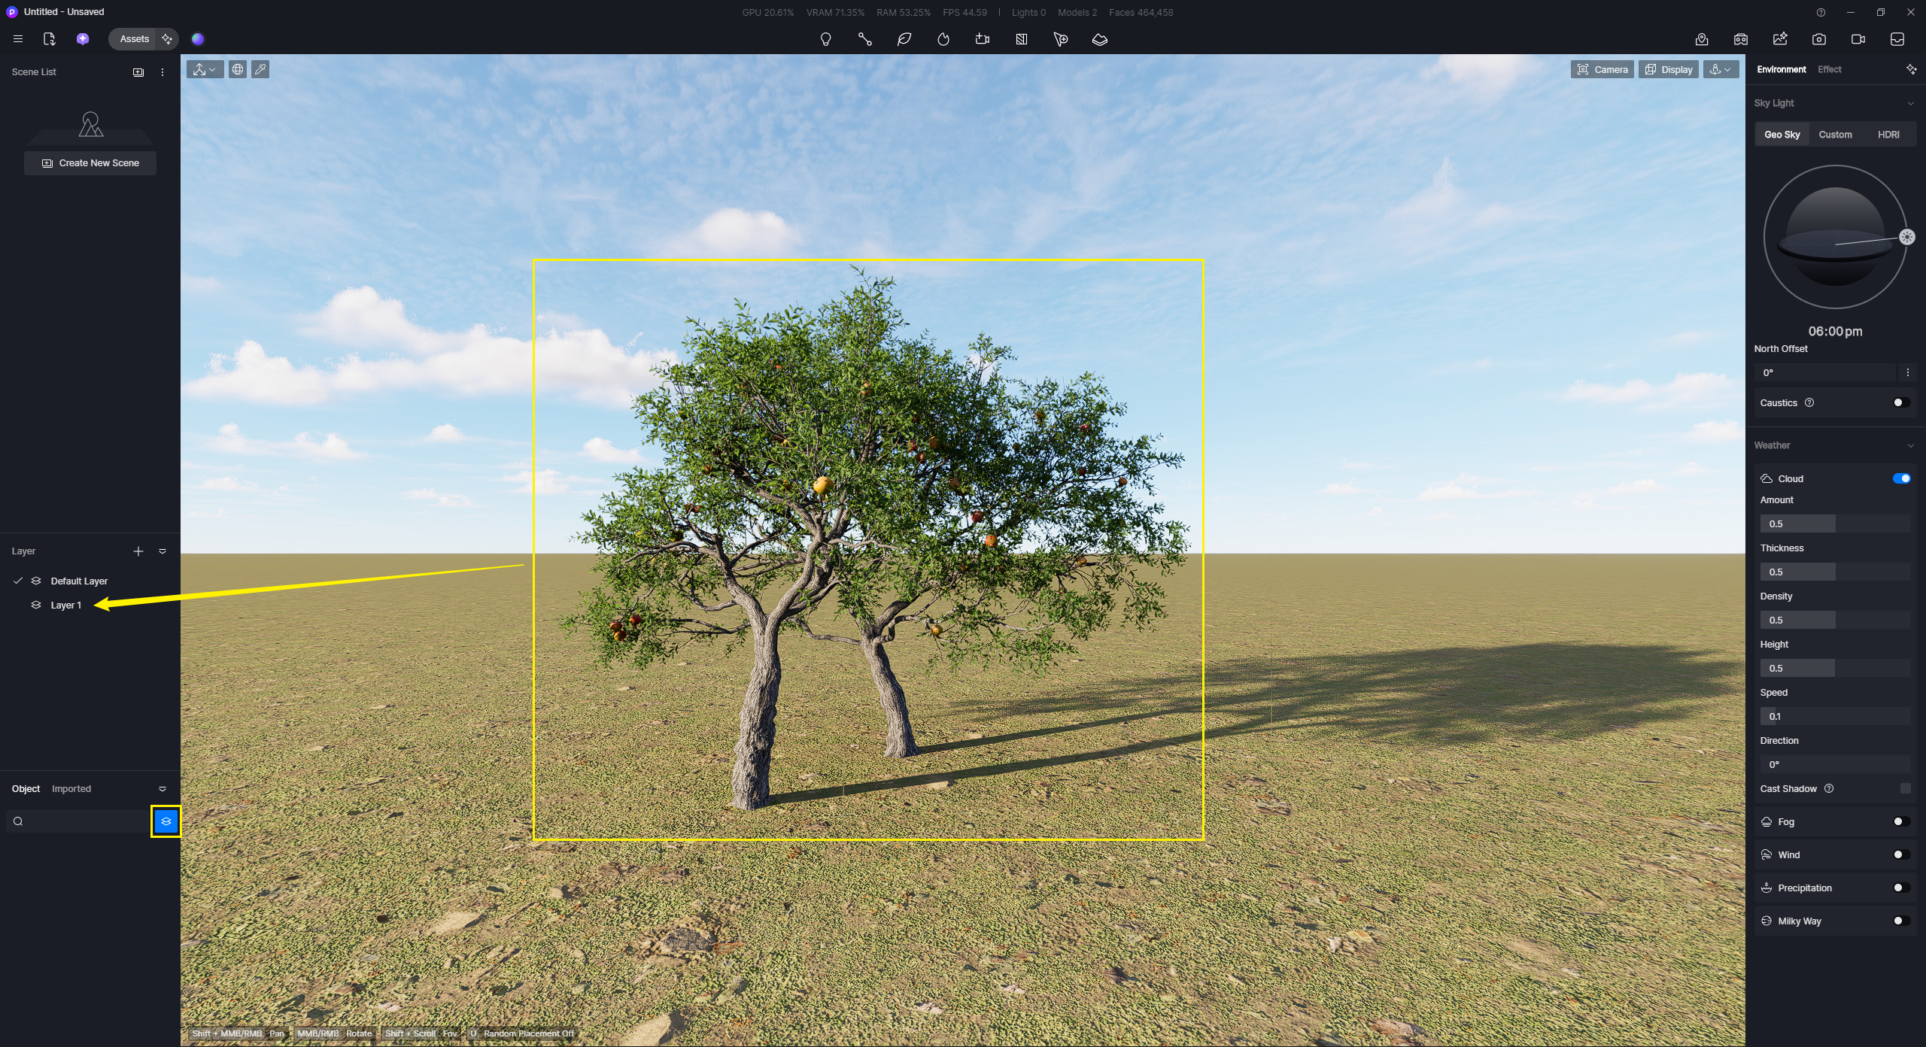Select the light bulb lighting tool
Screen dimensions: 1926x1047
825,39
